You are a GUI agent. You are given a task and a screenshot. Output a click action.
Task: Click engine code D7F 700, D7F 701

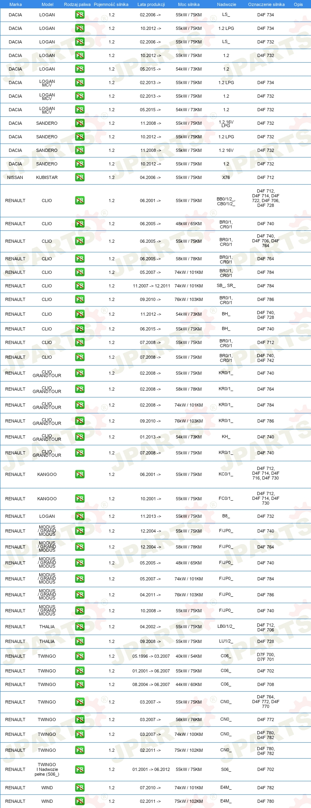266,657
